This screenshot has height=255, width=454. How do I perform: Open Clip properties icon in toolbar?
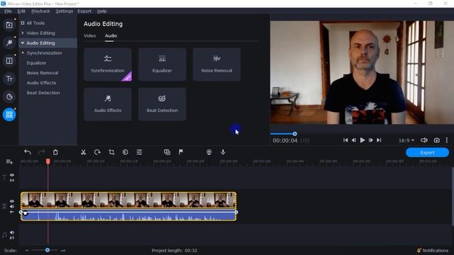[x=139, y=152]
